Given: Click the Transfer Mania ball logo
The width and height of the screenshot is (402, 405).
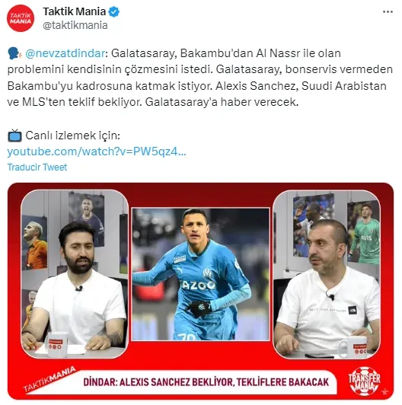Looking at the screenshot, I should click(364, 381).
